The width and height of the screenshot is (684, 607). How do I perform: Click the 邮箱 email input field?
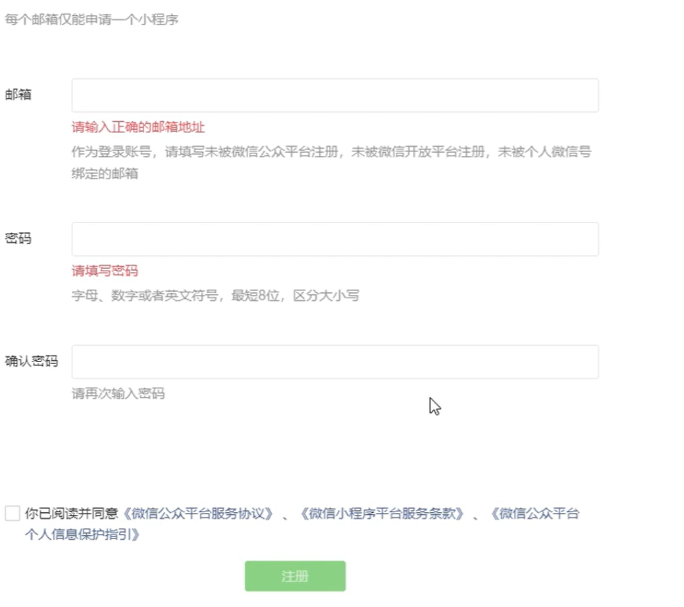[335, 95]
